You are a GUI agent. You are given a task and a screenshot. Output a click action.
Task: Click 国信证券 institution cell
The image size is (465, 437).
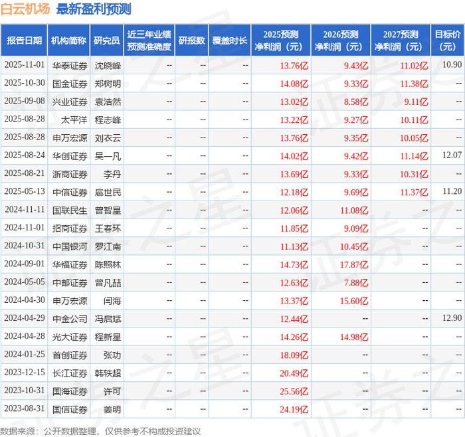(x=70, y=409)
